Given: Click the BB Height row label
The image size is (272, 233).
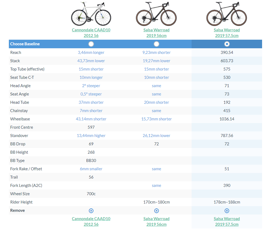Looking at the screenshot, I should pos(19,152).
